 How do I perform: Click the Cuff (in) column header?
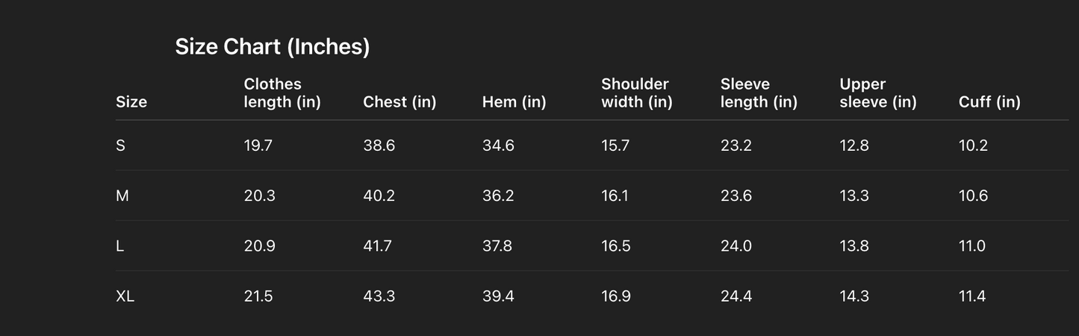989,102
